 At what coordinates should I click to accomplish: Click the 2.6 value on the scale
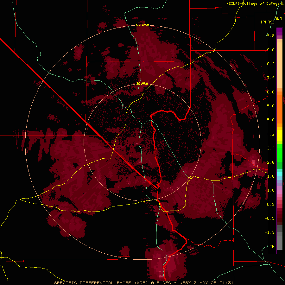(271, 162)
